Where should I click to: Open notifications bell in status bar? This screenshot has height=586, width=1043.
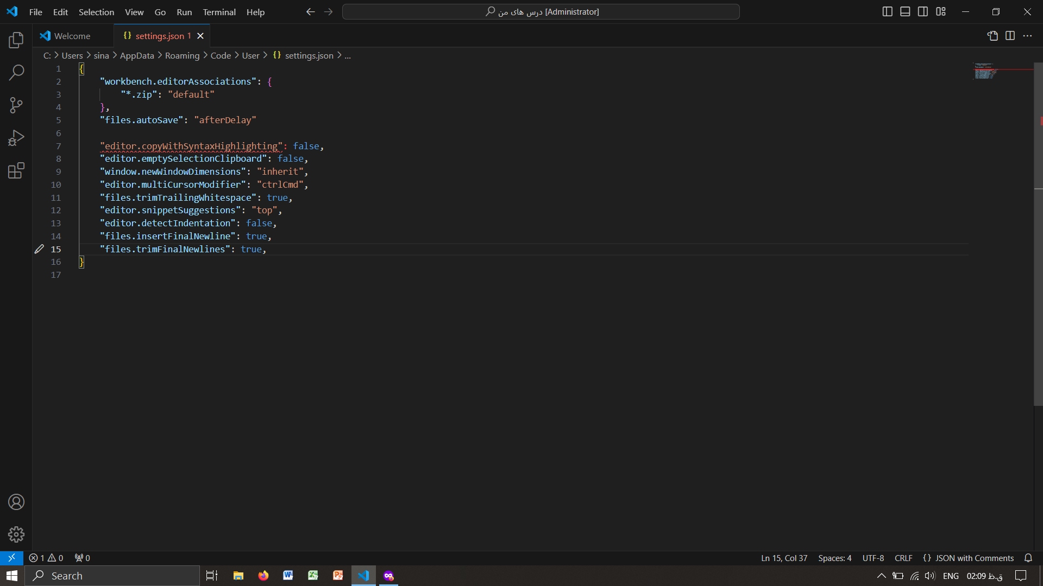tap(1028, 558)
